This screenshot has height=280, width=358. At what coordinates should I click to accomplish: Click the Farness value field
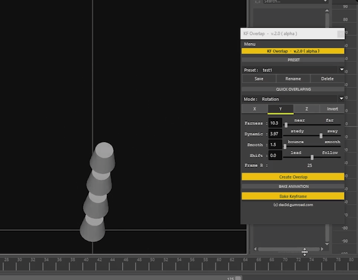coord(275,123)
